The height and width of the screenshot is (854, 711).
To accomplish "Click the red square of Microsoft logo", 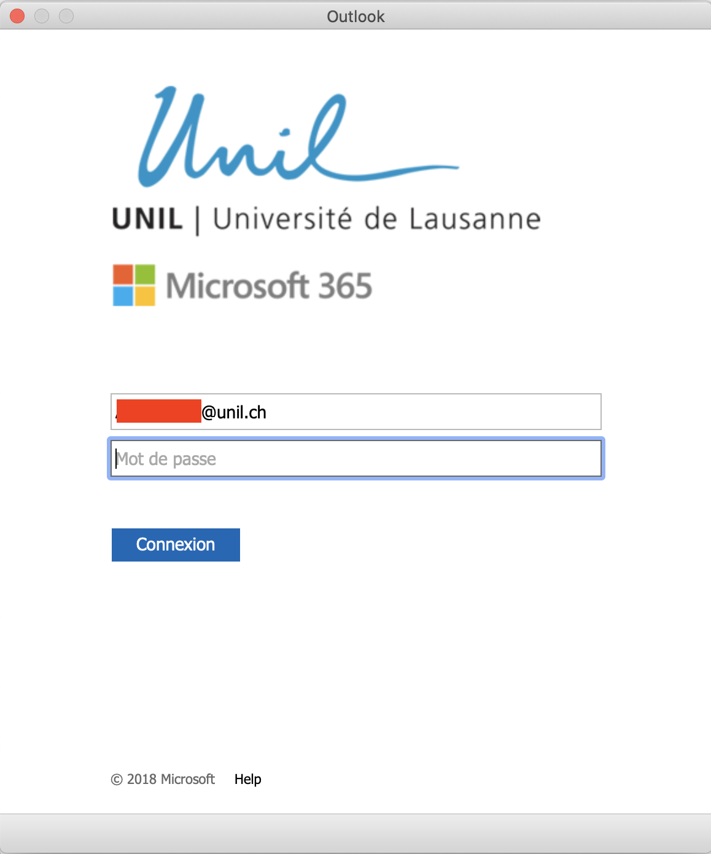I will point(123,274).
